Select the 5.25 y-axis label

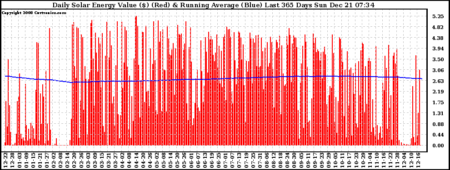[438, 17]
